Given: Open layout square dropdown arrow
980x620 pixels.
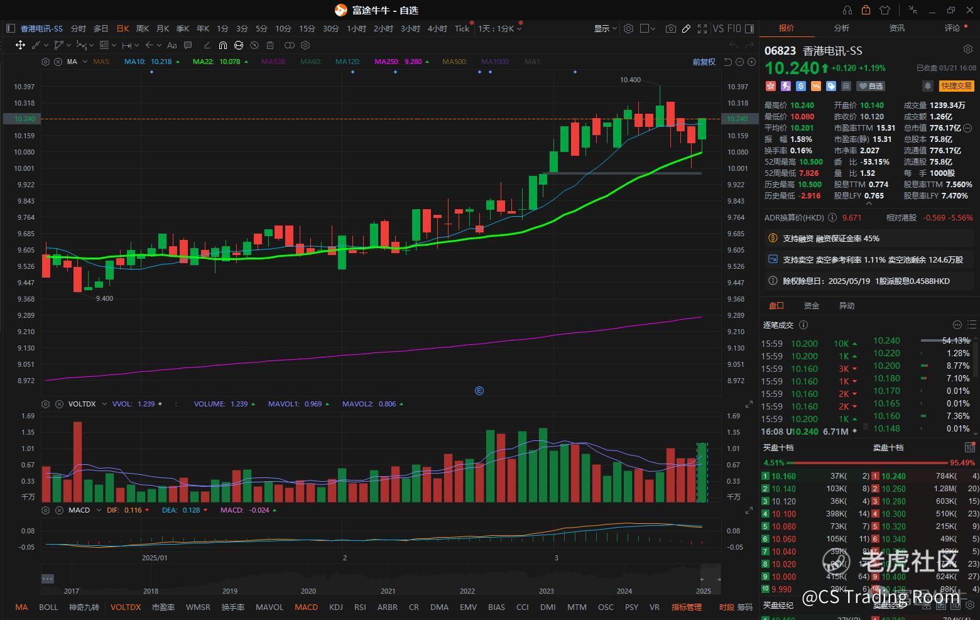Looking at the screenshot, I should pyautogui.click(x=653, y=28).
